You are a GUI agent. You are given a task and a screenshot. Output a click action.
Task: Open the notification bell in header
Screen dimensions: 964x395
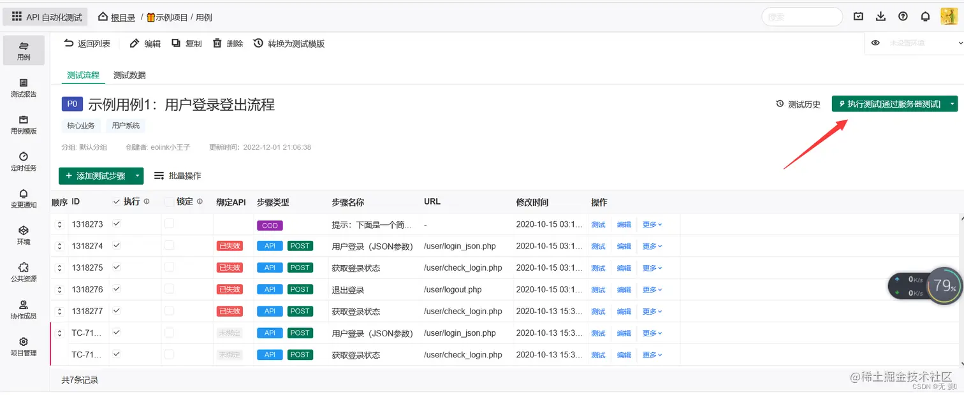pyautogui.click(x=925, y=17)
